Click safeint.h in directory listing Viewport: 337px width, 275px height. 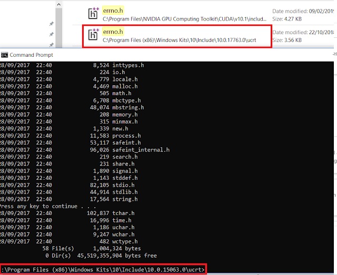coord(126,143)
